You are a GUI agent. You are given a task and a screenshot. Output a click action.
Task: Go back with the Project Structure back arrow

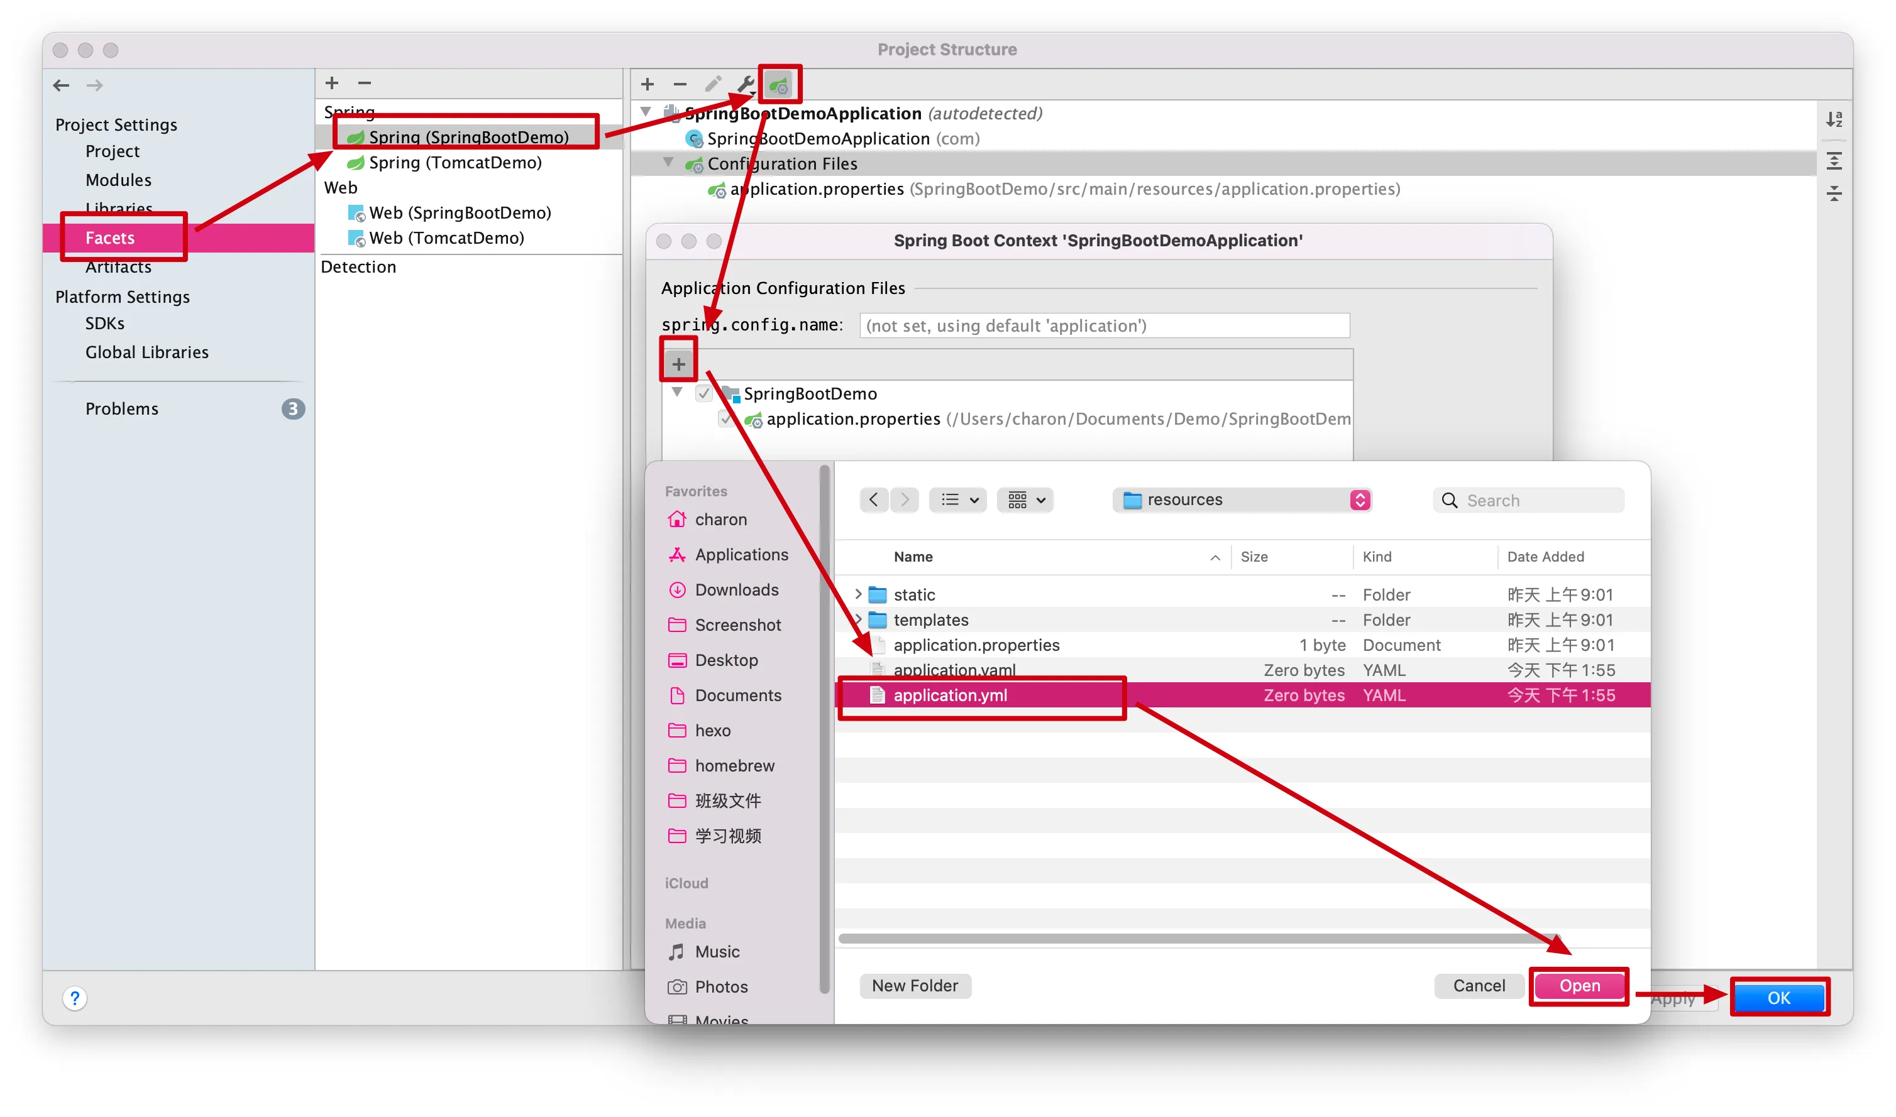(62, 85)
